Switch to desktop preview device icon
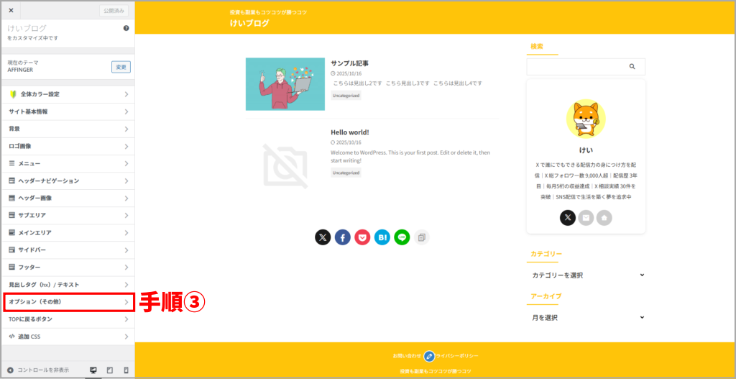Screen dimensions: 736x379 tap(93, 370)
